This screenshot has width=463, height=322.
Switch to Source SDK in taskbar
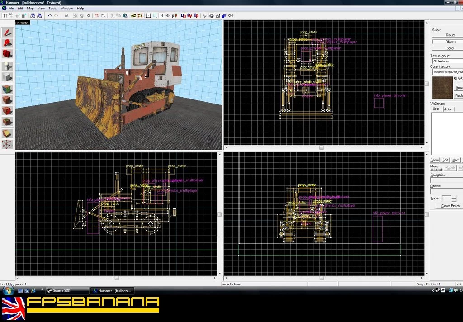click(67, 291)
